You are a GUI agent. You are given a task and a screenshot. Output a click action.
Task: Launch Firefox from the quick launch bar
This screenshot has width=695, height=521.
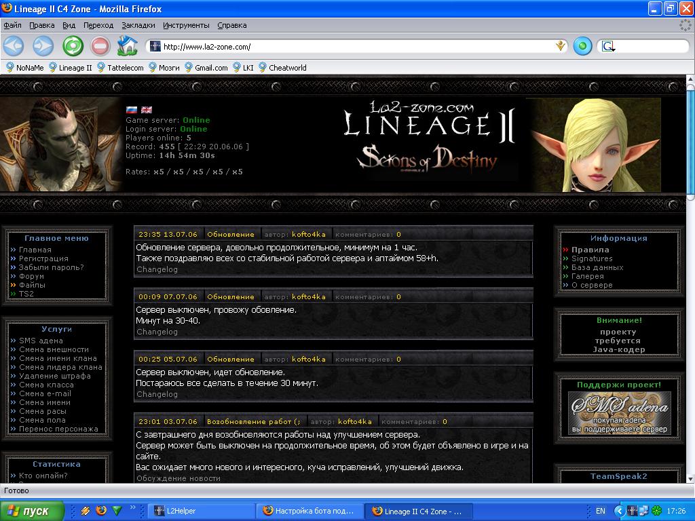(x=101, y=511)
